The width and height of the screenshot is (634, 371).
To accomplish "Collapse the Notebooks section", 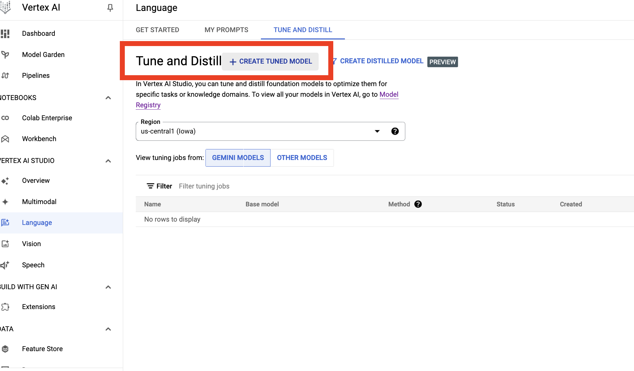I will [108, 98].
